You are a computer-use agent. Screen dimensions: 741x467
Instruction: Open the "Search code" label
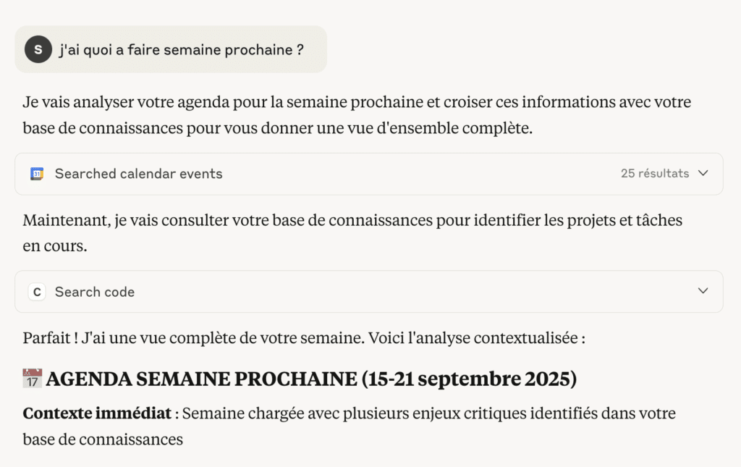[x=95, y=292]
